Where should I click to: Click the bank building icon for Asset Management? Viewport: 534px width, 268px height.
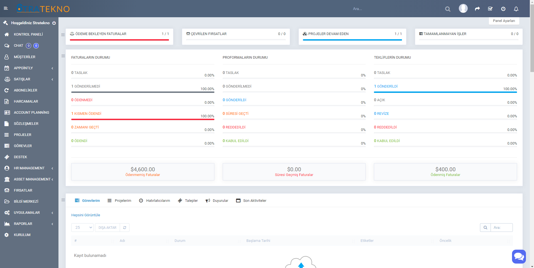[7, 179]
